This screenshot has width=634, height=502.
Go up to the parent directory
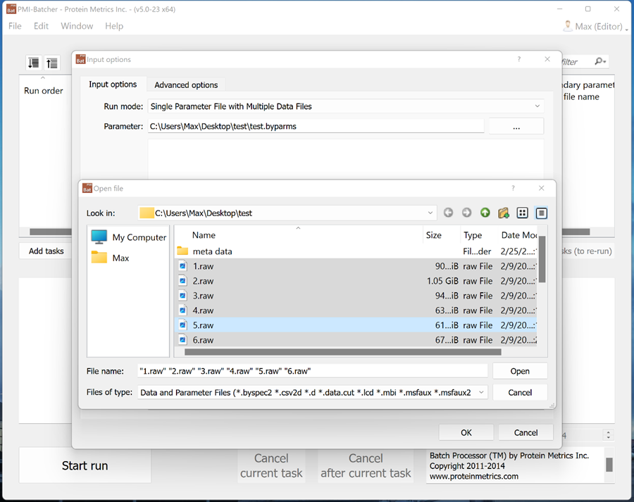click(x=485, y=213)
